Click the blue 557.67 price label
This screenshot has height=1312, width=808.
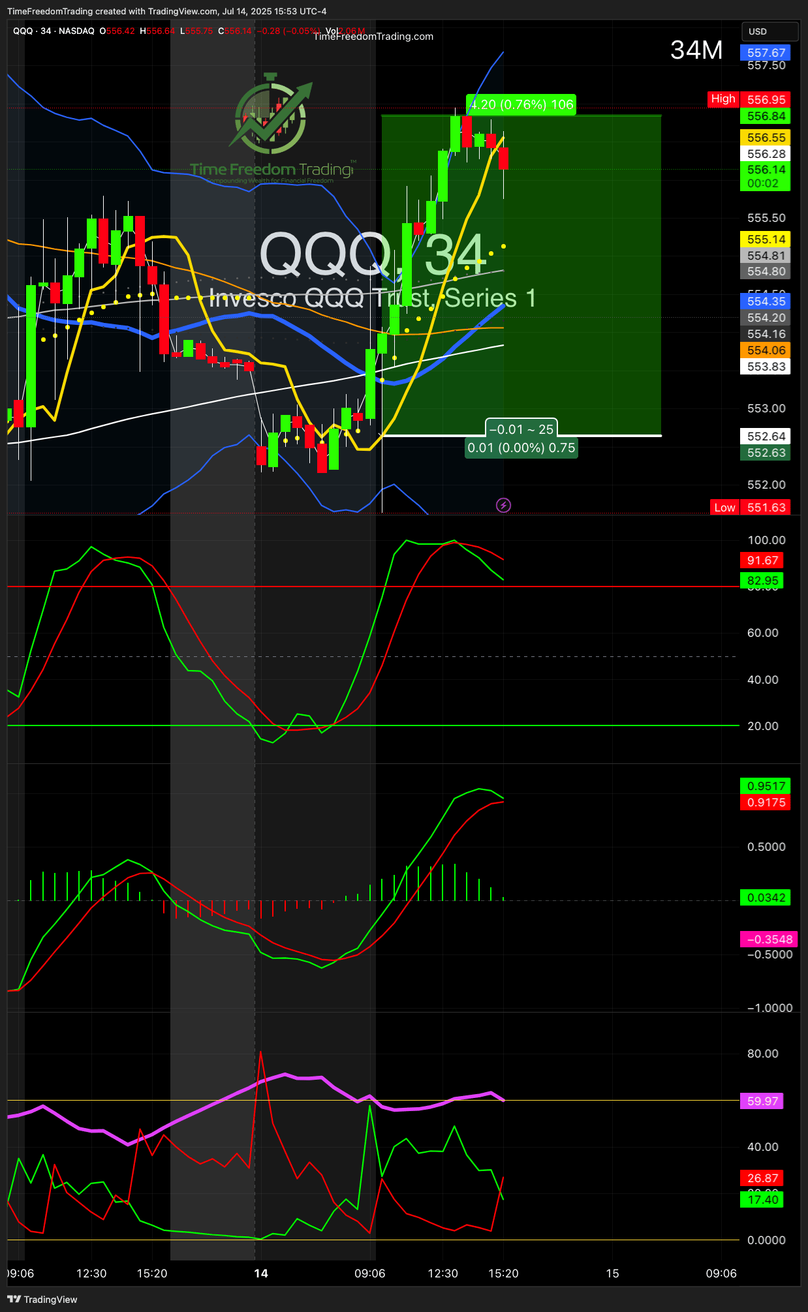766,53
